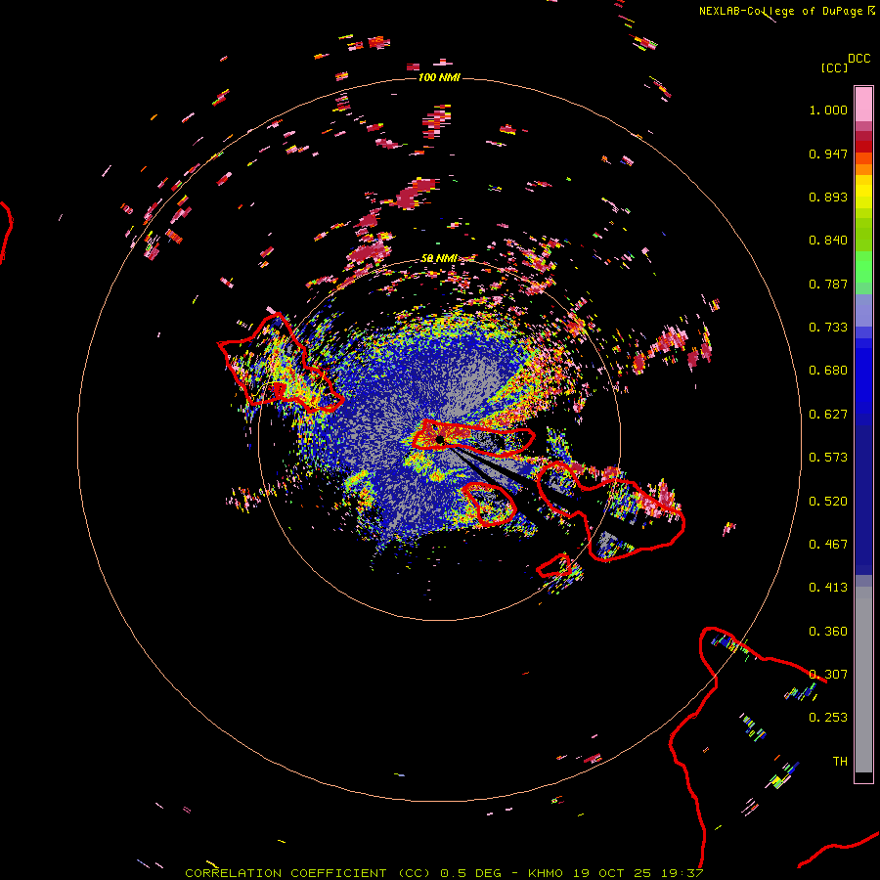Select the 0.680 scale value

828,371
